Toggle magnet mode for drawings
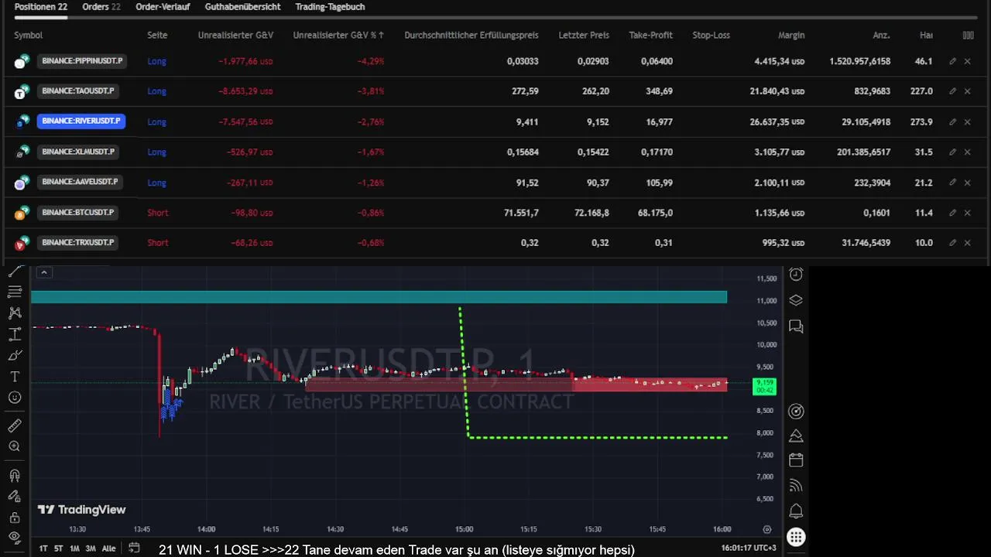 15,476
